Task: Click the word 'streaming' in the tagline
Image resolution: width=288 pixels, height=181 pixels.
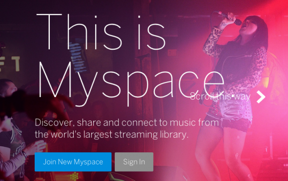Action: pos(136,135)
